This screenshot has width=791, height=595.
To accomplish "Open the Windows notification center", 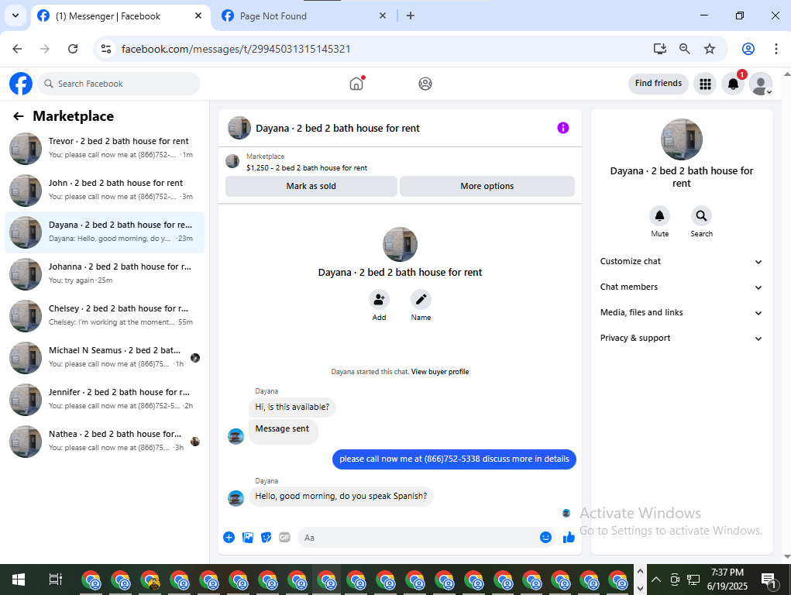I will click(x=769, y=580).
